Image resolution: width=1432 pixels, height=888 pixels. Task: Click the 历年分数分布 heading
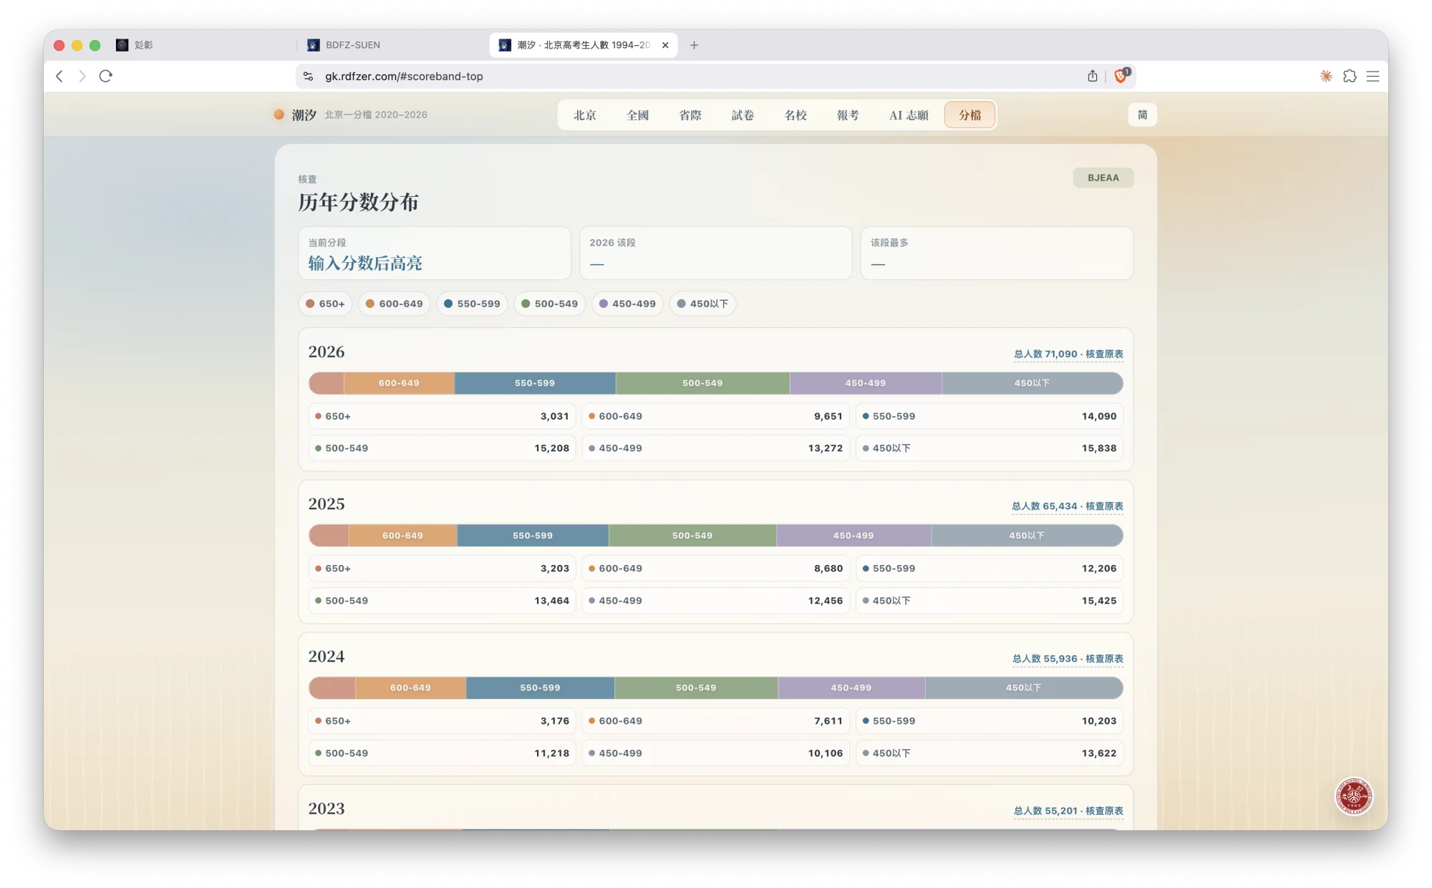click(359, 203)
